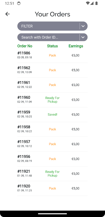Focus the Search with Order ID field
The width and height of the screenshot is (105, 217).
coord(52,37)
